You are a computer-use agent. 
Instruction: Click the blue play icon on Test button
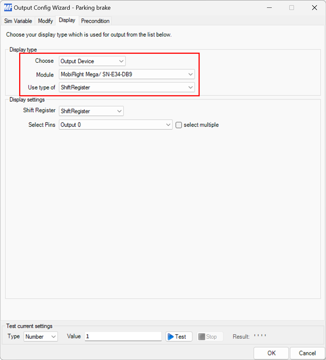[172, 336]
